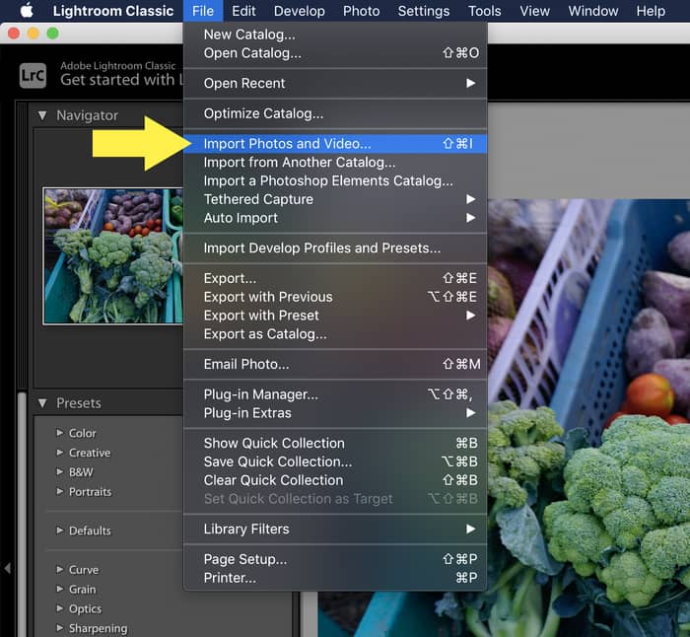The width and height of the screenshot is (690, 637).
Task: Select Export... menu item
Action: [x=335, y=278]
